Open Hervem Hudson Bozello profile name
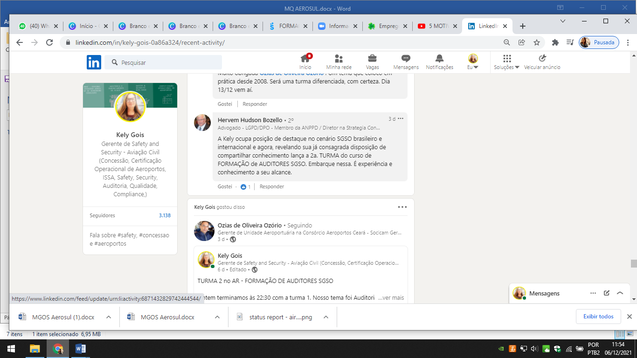The image size is (637, 358). pos(250,120)
